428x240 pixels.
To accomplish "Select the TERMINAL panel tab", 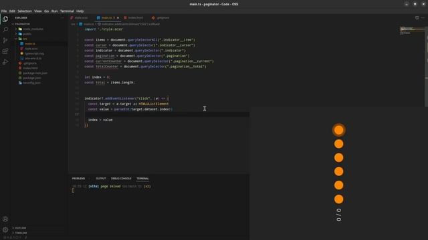I will point(142,179).
